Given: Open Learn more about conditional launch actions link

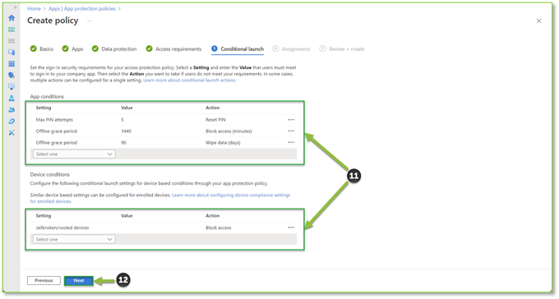Looking at the screenshot, I should point(189,80).
